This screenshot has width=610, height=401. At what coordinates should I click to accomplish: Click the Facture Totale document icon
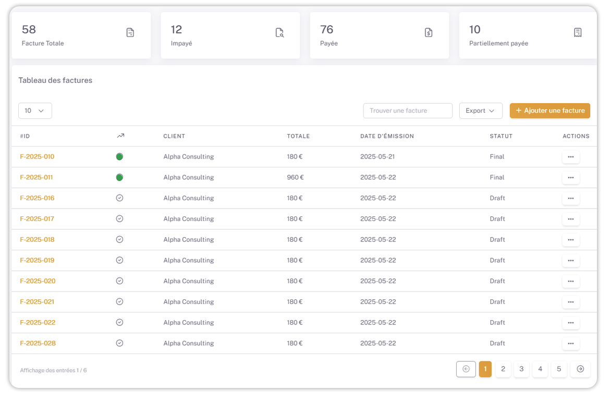click(130, 33)
